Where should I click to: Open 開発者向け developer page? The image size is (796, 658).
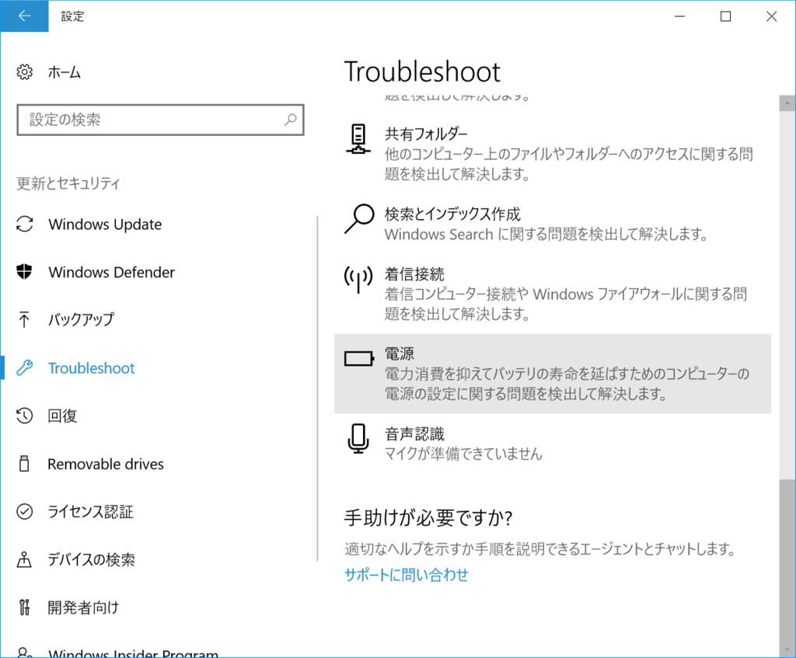[83, 608]
